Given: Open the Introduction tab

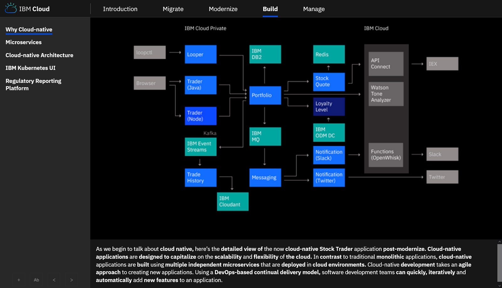Looking at the screenshot, I should tap(120, 9).
